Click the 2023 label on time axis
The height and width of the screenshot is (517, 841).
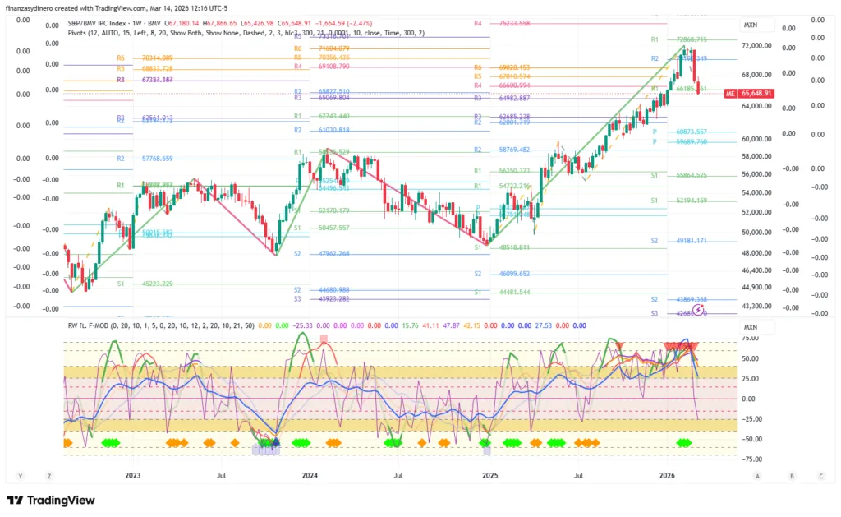(133, 475)
